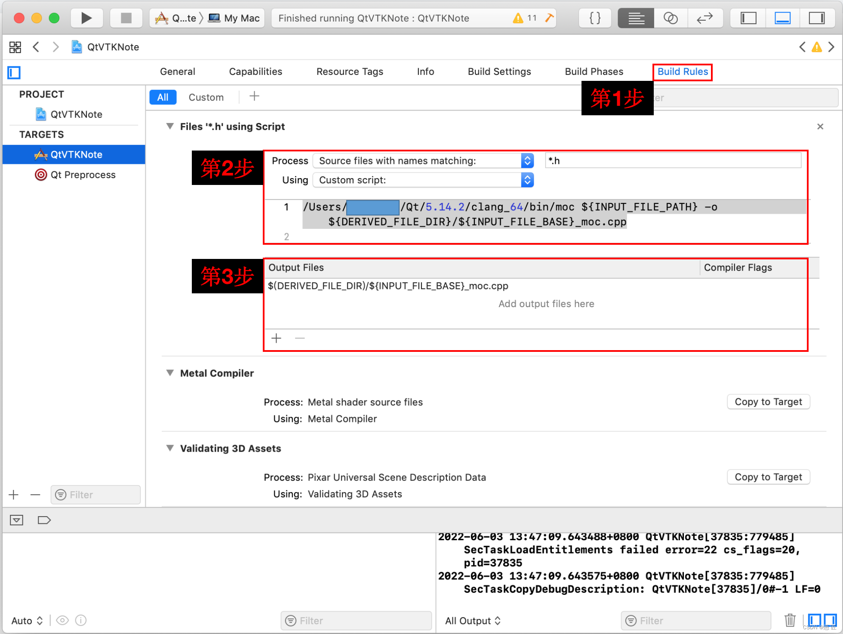The height and width of the screenshot is (634, 843).
Task: Switch to the Standard editor view
Action: [x=636, y=18]
